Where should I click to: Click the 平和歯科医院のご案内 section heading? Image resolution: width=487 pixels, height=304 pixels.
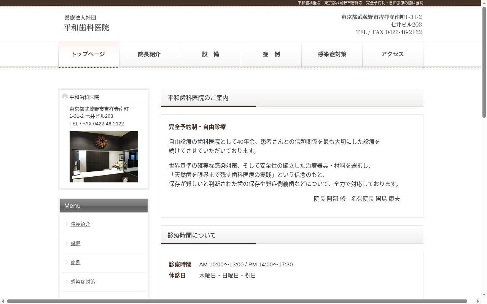[292, 98]
